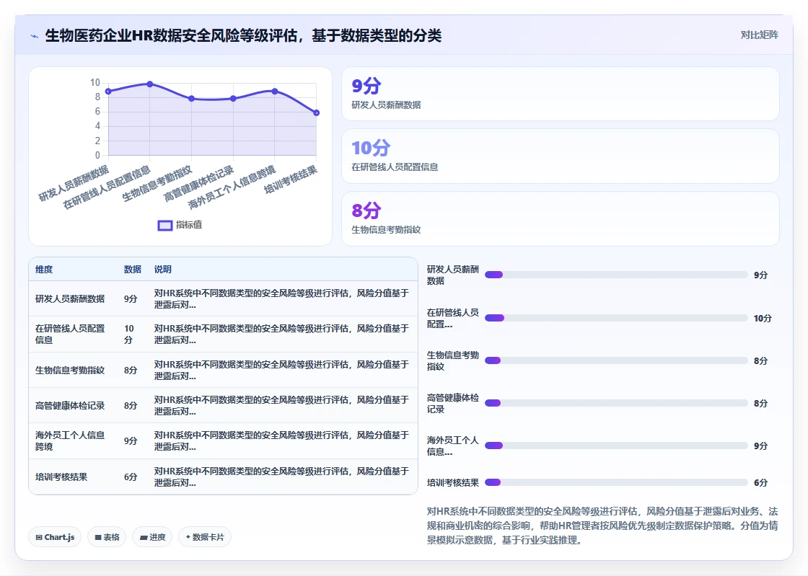Click the chart point for 生物信息考勤指纹
The height and width of the screenshot is (576, 808).
[191, 98]
